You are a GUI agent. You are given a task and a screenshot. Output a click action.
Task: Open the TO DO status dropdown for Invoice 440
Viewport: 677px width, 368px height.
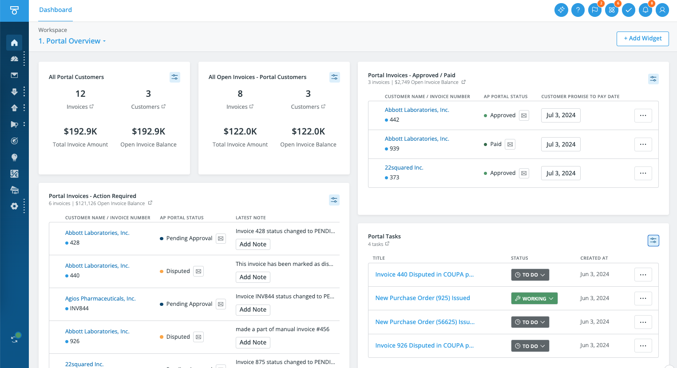tap(530, 274)
